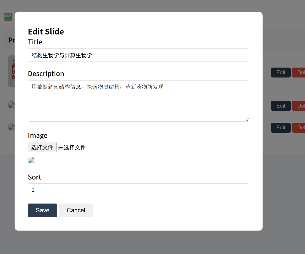The height and width of the screenshot is (254, 305).
Task: Click the Sort label
Action: click(35, 177)
